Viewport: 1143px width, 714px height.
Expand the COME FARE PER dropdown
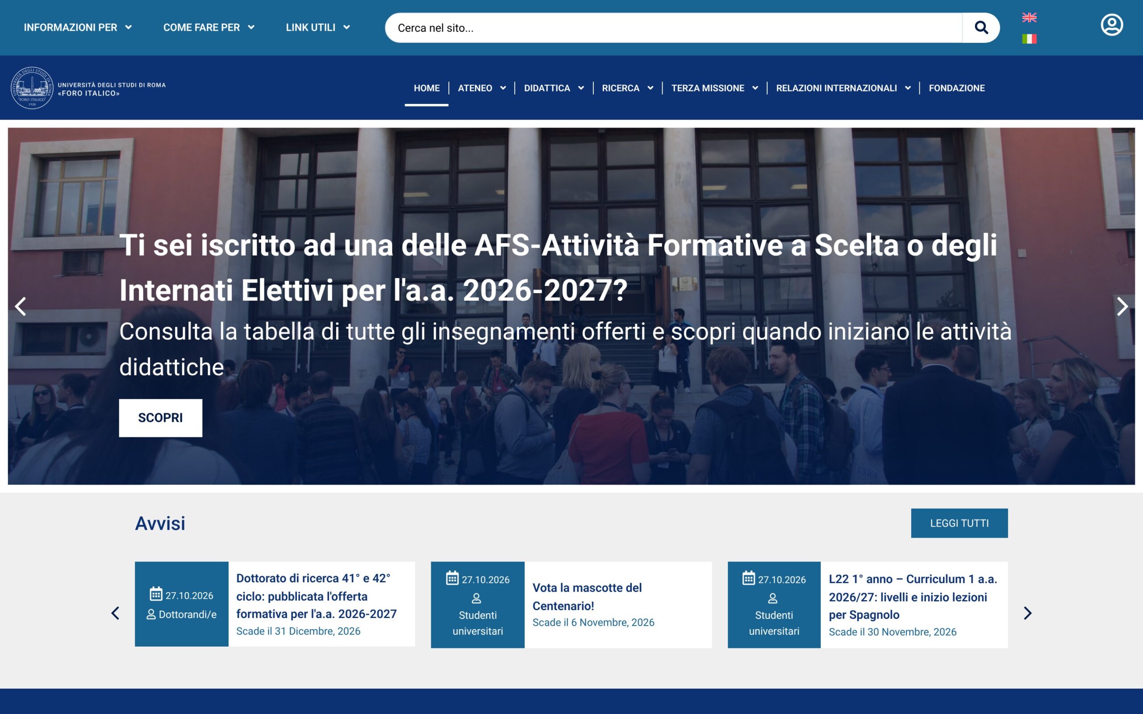[209, 27]
